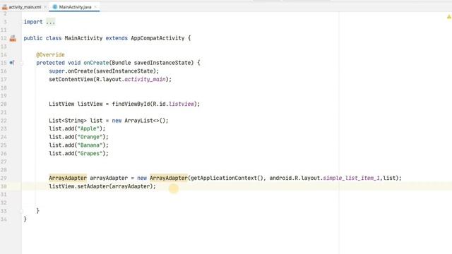Open the warning indicator at editor top right

(449, 17)
